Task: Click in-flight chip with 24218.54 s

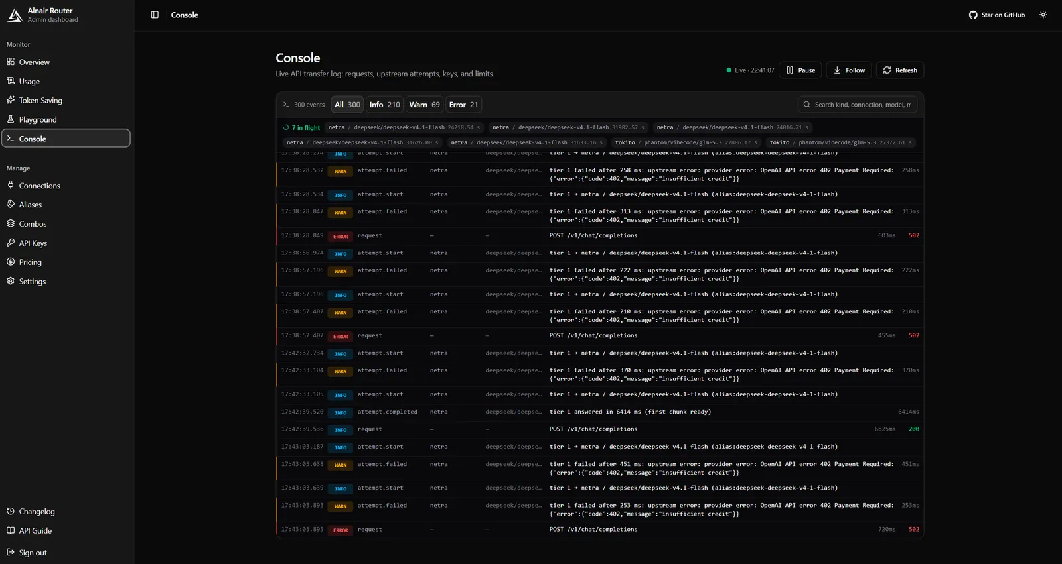Action: pyautogui.click(x=404, y=127)
